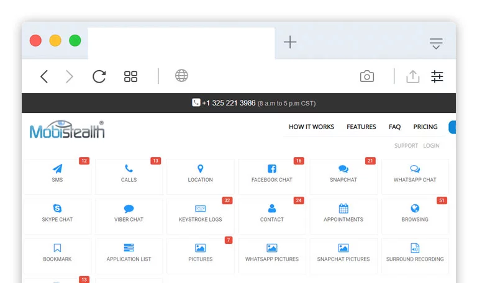Click the SUPPORT link
The image size is (477, 283).
click(x=406, y=146)
